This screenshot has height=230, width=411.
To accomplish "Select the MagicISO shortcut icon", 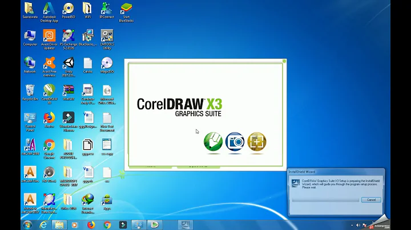I will [107, 65].
